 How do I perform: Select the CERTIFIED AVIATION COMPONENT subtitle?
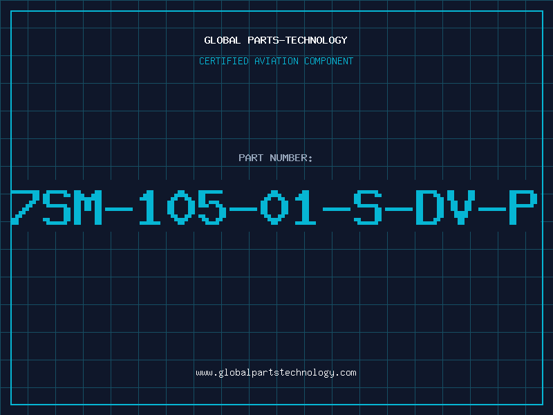[276, 61]
